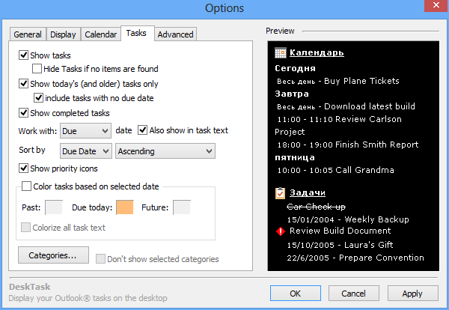This screenshot has width=449, height=310.
Task: Click the Categories... button
Action: point(53,255)
